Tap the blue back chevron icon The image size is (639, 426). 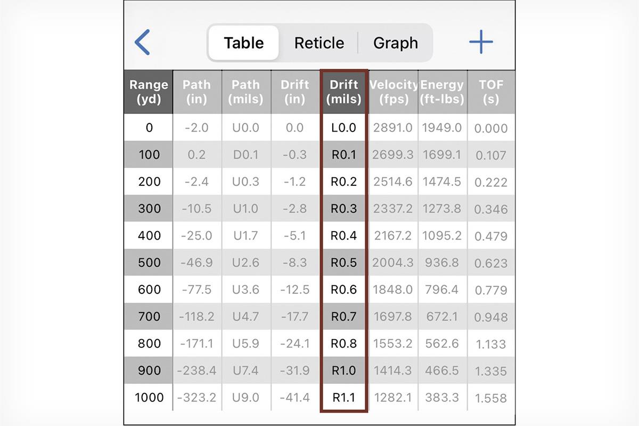pos(142,42)
